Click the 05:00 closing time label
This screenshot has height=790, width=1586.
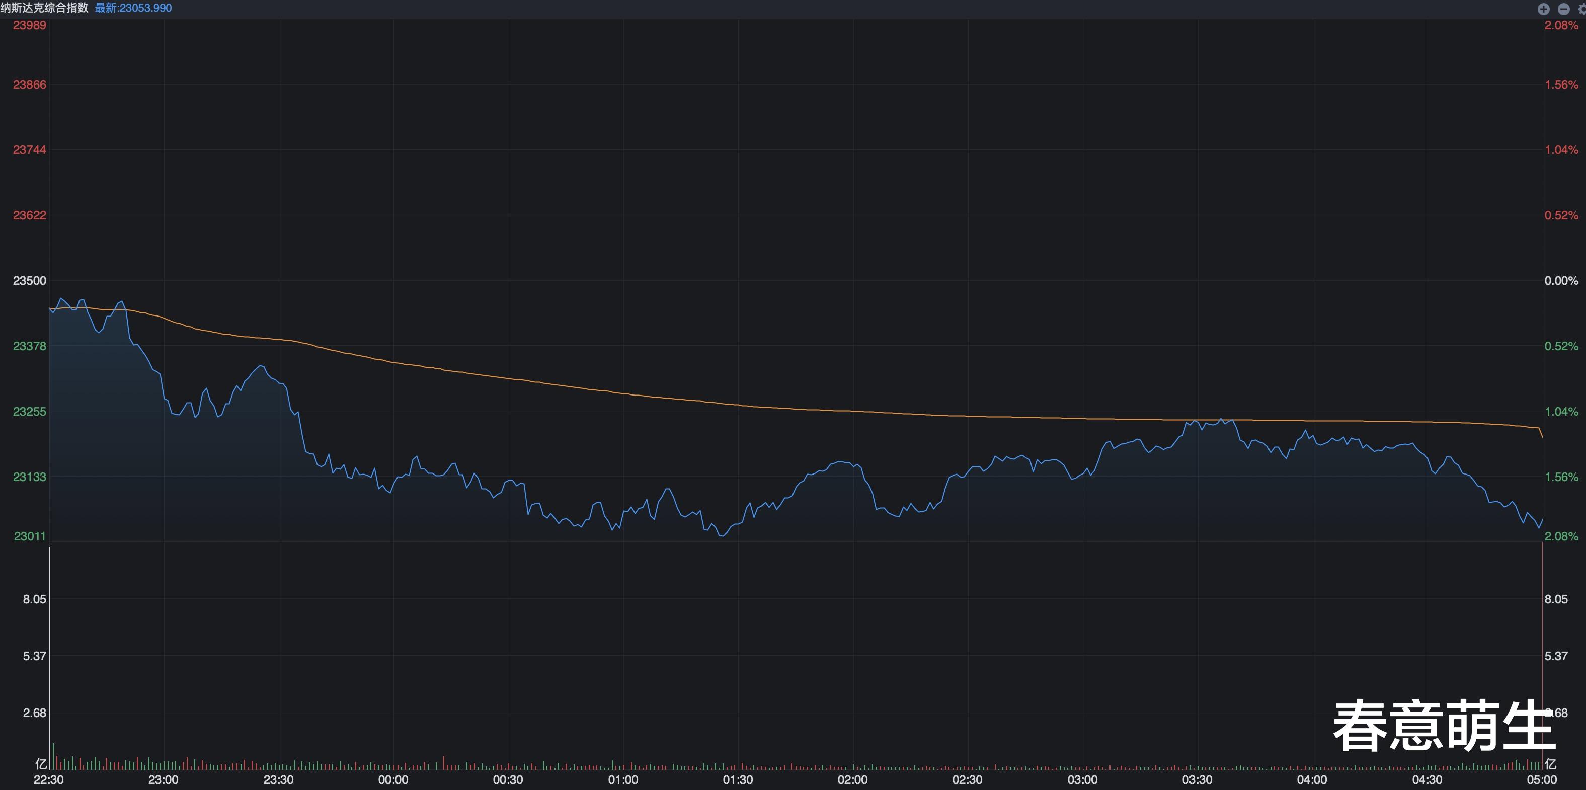1542,779
